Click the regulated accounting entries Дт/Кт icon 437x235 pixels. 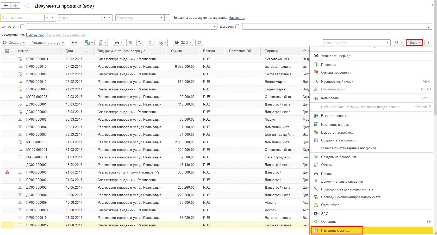(x=151, y=42)
